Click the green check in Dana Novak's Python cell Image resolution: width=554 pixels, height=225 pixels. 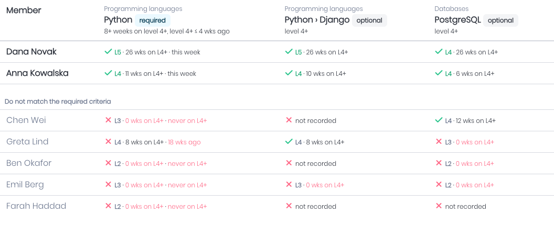(x=108, y=52)
